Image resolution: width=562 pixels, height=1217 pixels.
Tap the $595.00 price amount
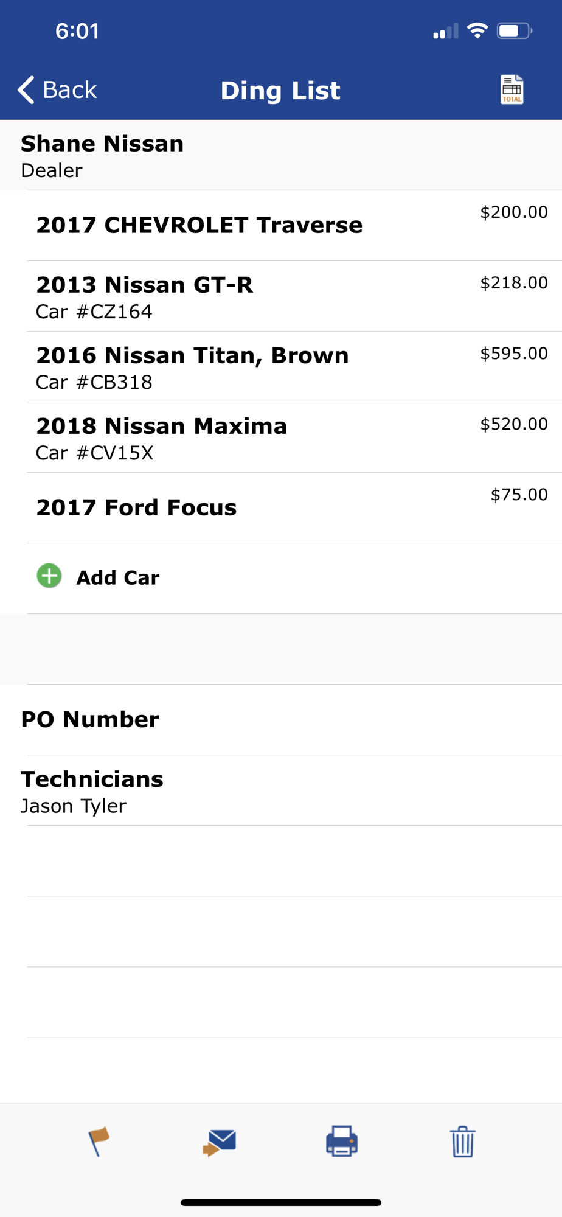click(514, 354)
